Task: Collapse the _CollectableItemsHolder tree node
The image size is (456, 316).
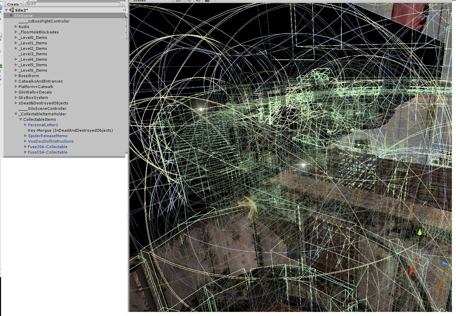Action: click(x=16, y=114)
